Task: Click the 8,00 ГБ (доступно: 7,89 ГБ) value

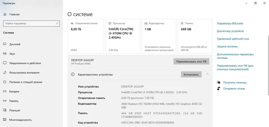Action: click(138, 98)
